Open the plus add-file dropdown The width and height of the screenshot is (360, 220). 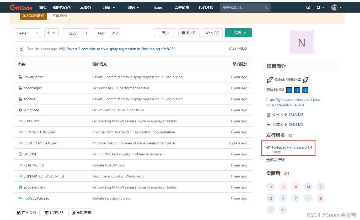coord(51,33)
